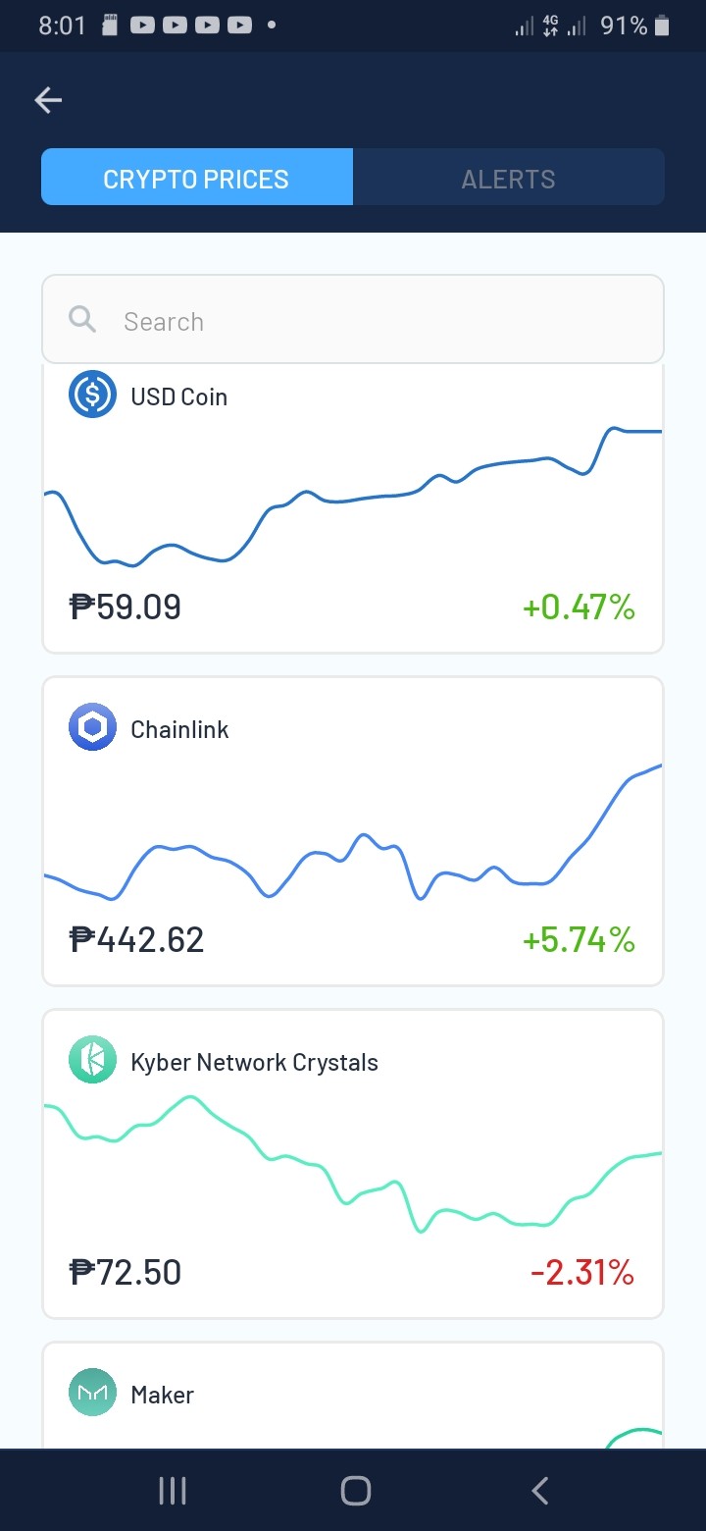Focus the Search input field
Image resolution: width=706 pixels, height=1531 pixels.
coord(353,320)
